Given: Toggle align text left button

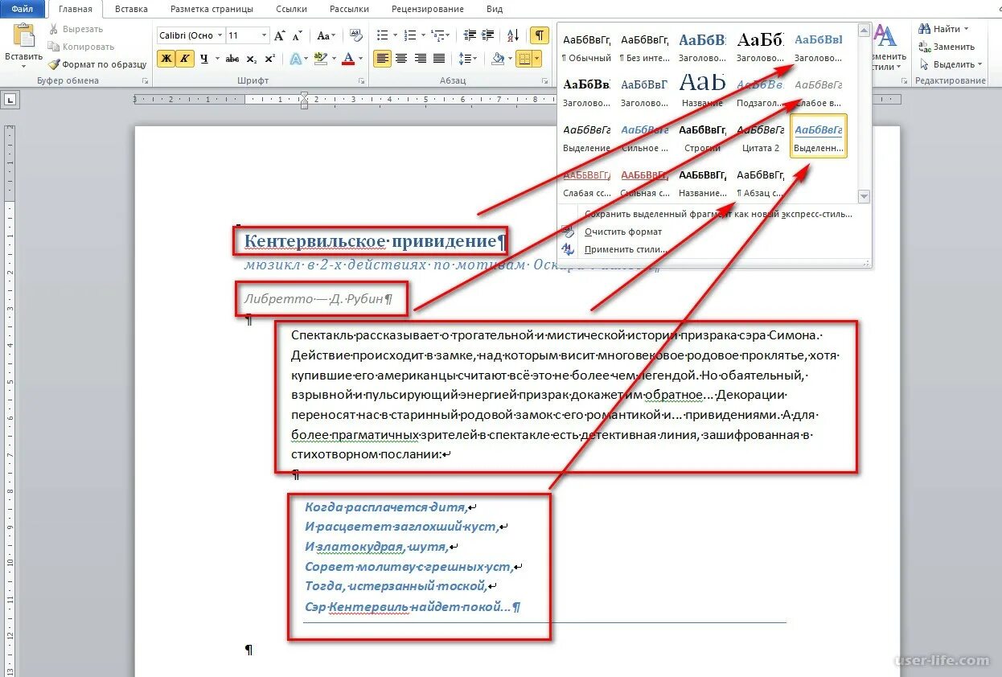Looking at the screenshot, I should pyautogui.click(x=382, y=59).
